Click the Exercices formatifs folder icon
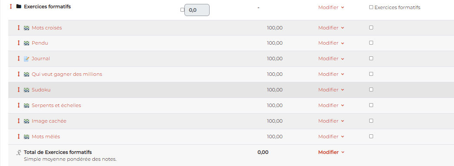The width and height of the screenshot is (454, 166). (x=19, y=7)
